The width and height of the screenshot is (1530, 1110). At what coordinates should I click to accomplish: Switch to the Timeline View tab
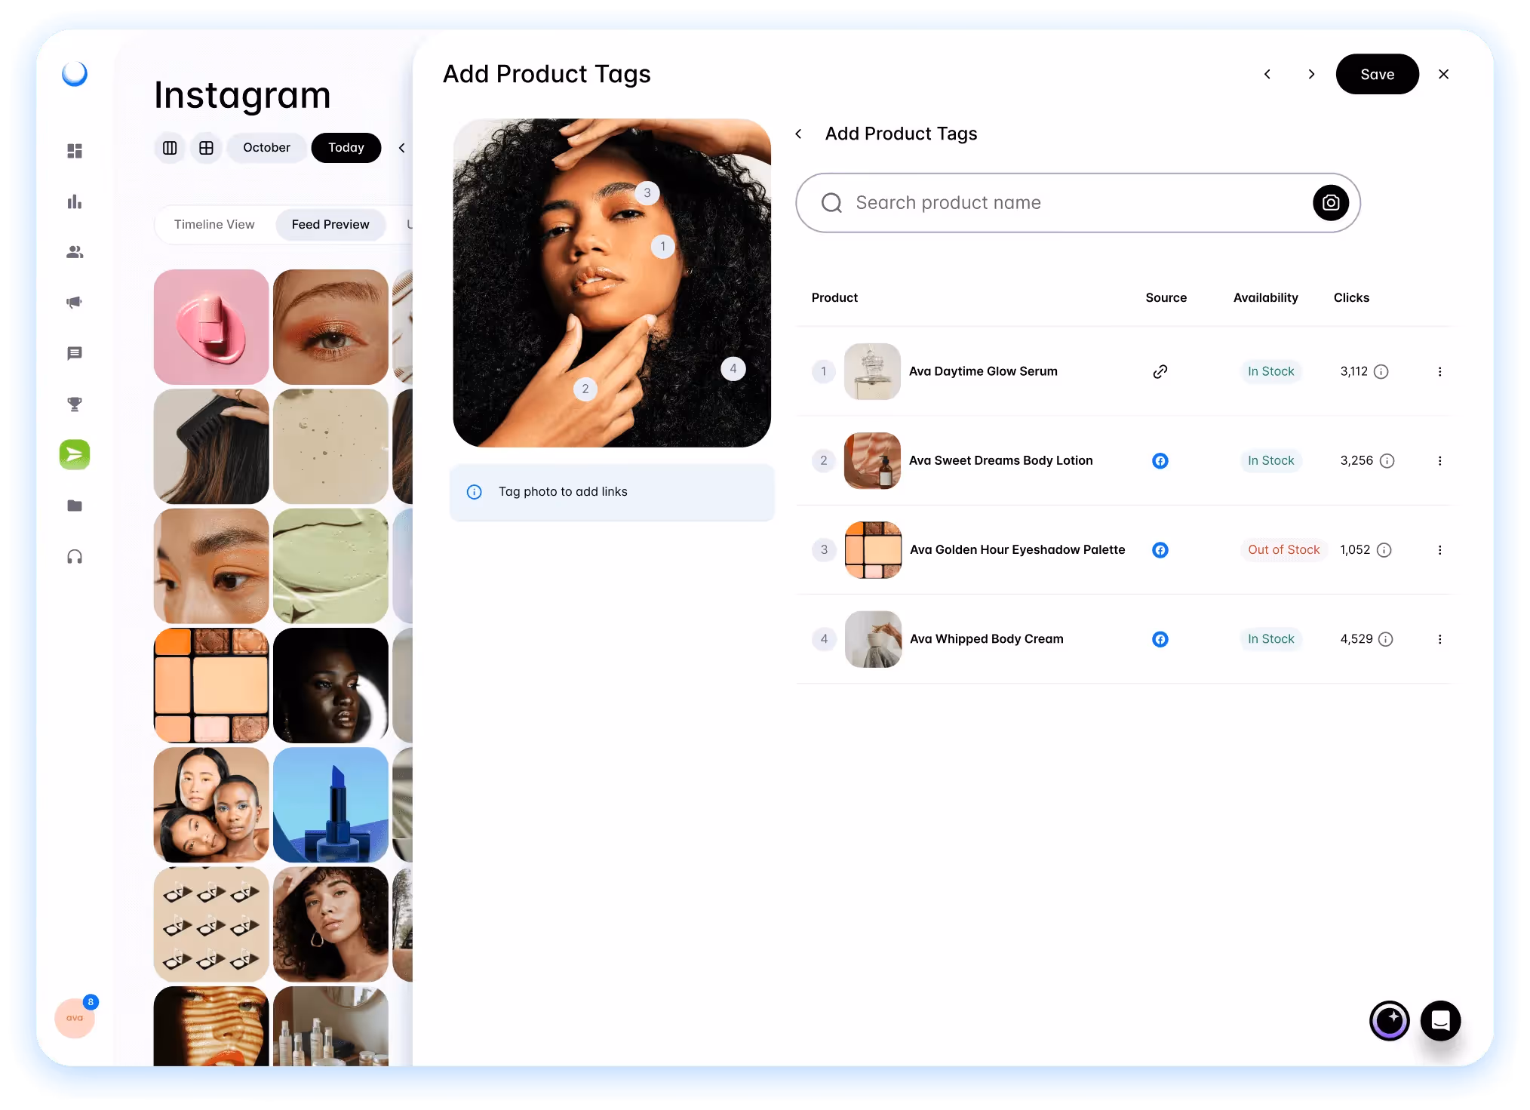pyautogui.click(x=214, y=224)
